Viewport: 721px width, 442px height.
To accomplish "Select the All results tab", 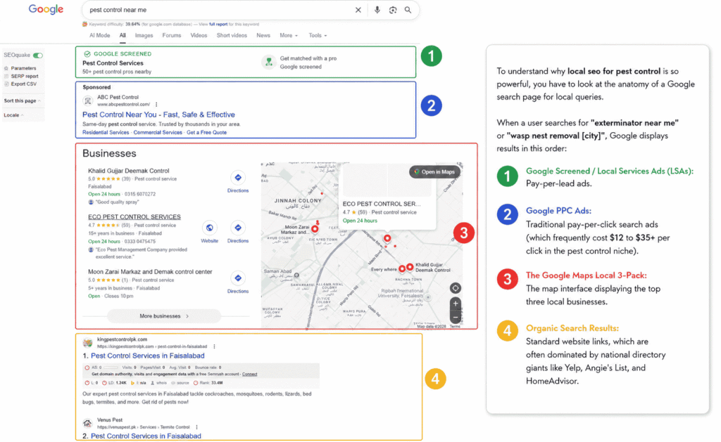I will tap(123, 35).
